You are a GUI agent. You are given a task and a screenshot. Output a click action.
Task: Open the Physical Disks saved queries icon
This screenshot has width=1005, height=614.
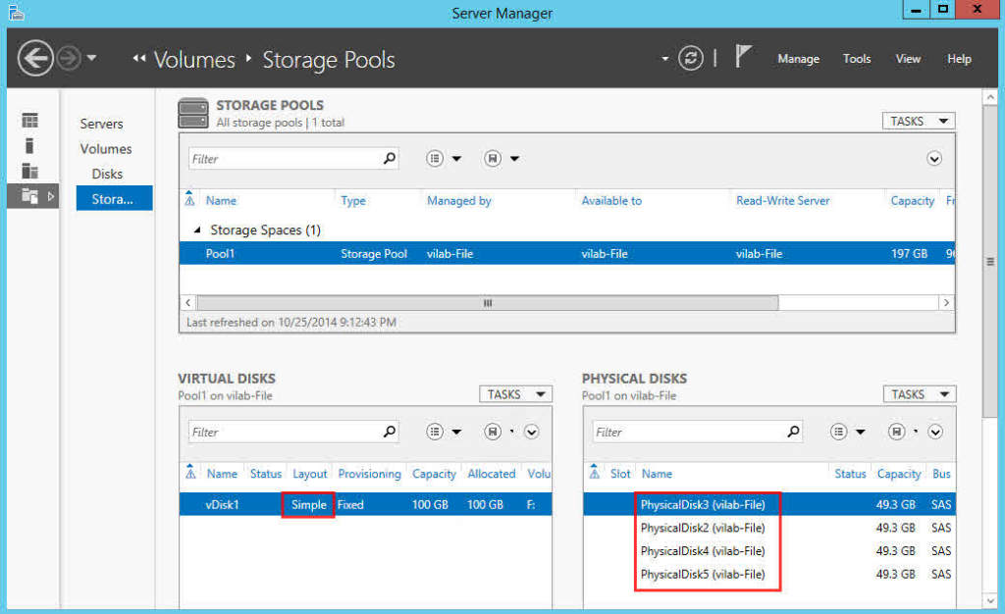point(897,432)
